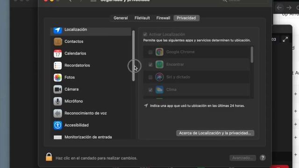
Task: Click Encontrar name in apps list
Action: (x=175, y=64)
